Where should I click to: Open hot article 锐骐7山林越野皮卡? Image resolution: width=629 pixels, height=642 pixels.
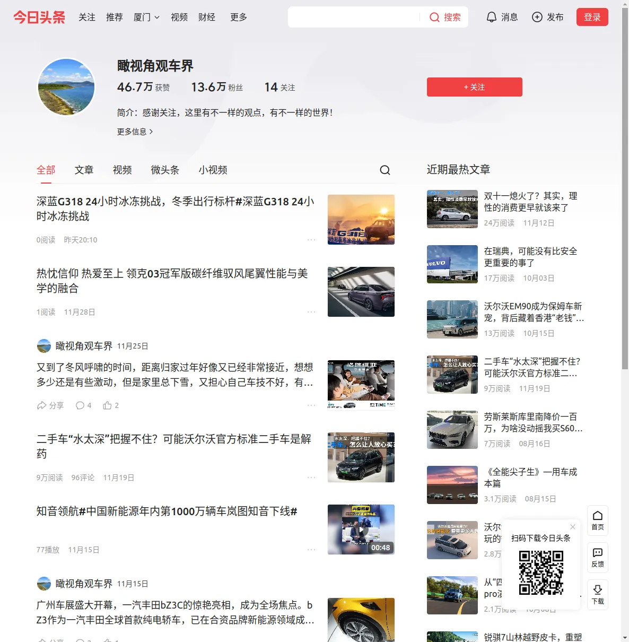(533, 637)
